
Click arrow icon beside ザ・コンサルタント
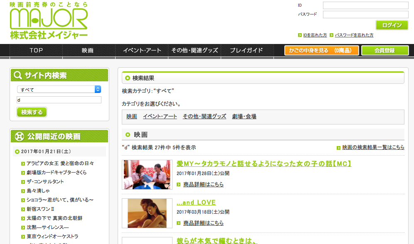coord(23,182)
